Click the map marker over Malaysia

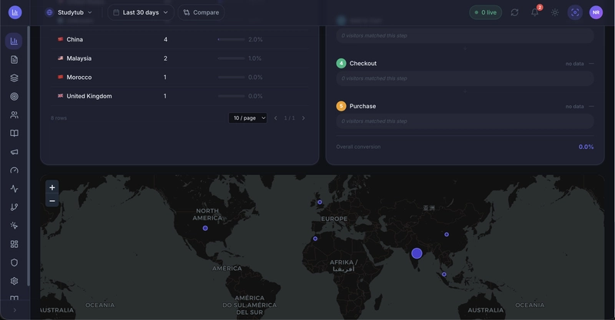pyautogui.click(x=444, y=275)
